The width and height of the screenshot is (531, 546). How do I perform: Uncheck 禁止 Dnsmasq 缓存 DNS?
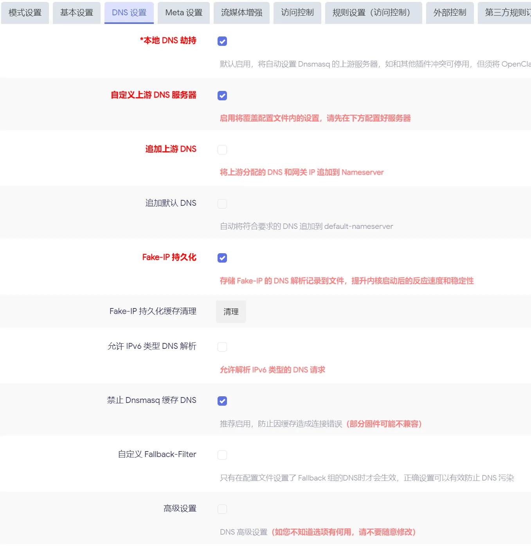coord(222,401)
